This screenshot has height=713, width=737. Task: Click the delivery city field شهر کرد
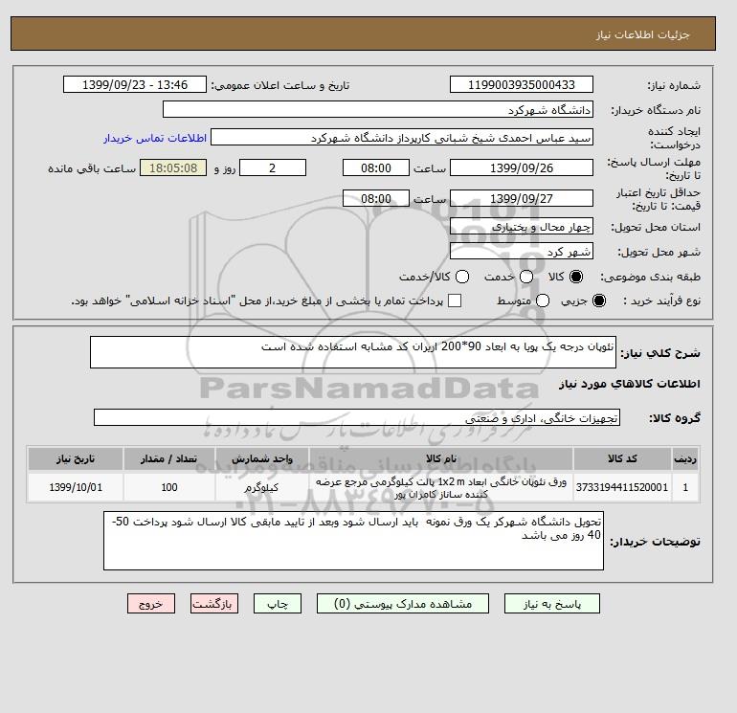tap(522, 252)
